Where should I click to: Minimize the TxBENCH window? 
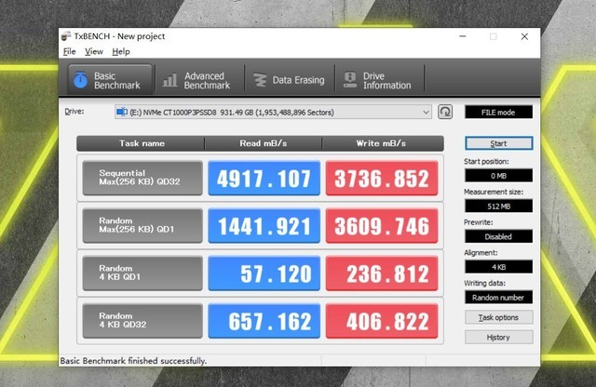tap(463, 36)
